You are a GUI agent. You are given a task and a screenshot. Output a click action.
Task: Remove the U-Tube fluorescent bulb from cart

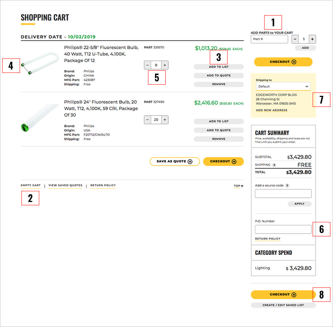(219, 84)
